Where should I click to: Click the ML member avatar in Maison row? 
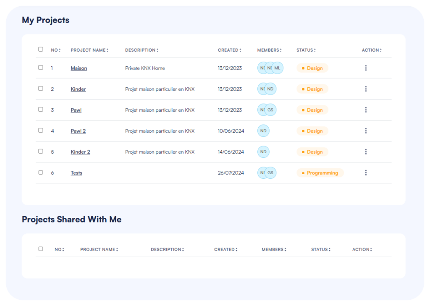278,68
